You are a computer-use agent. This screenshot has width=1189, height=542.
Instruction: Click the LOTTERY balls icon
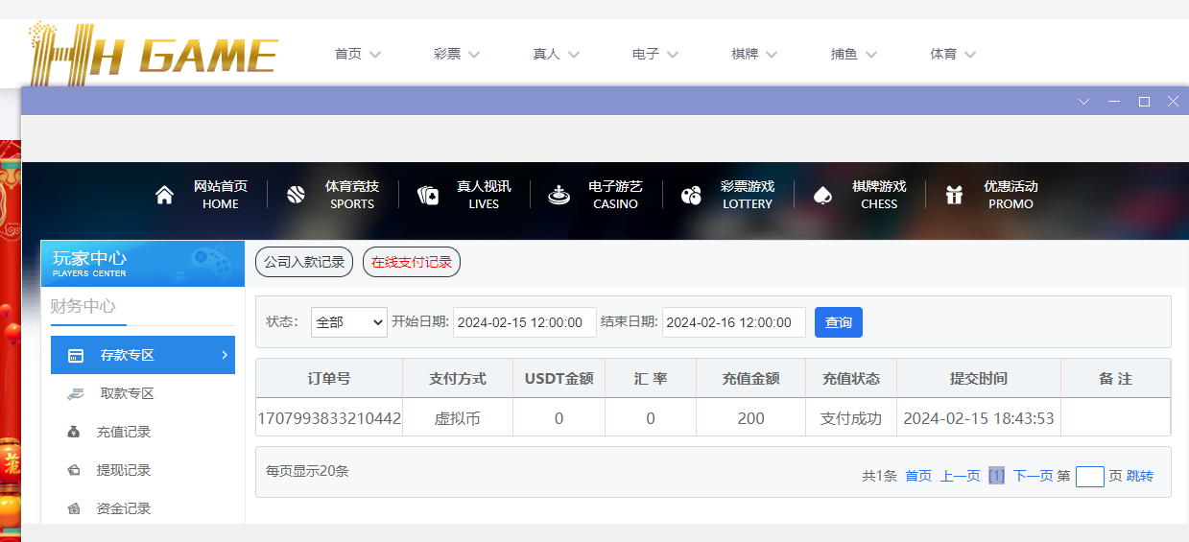click(691, 195)
